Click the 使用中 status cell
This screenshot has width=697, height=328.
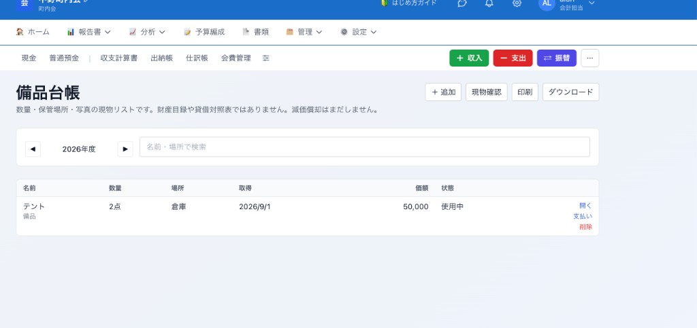(453, 206)
